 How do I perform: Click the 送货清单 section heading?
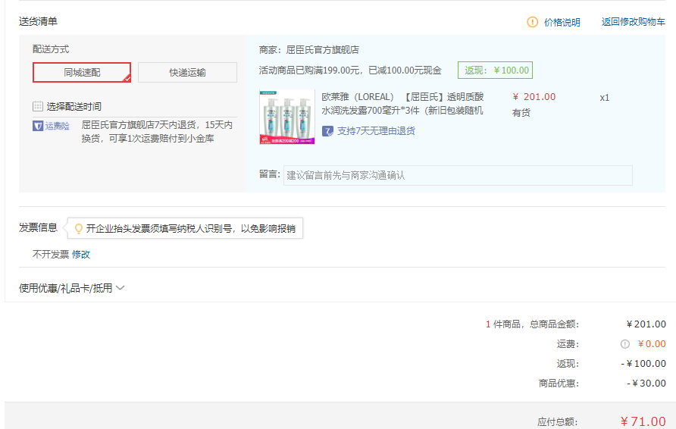(x=38, y=21)
